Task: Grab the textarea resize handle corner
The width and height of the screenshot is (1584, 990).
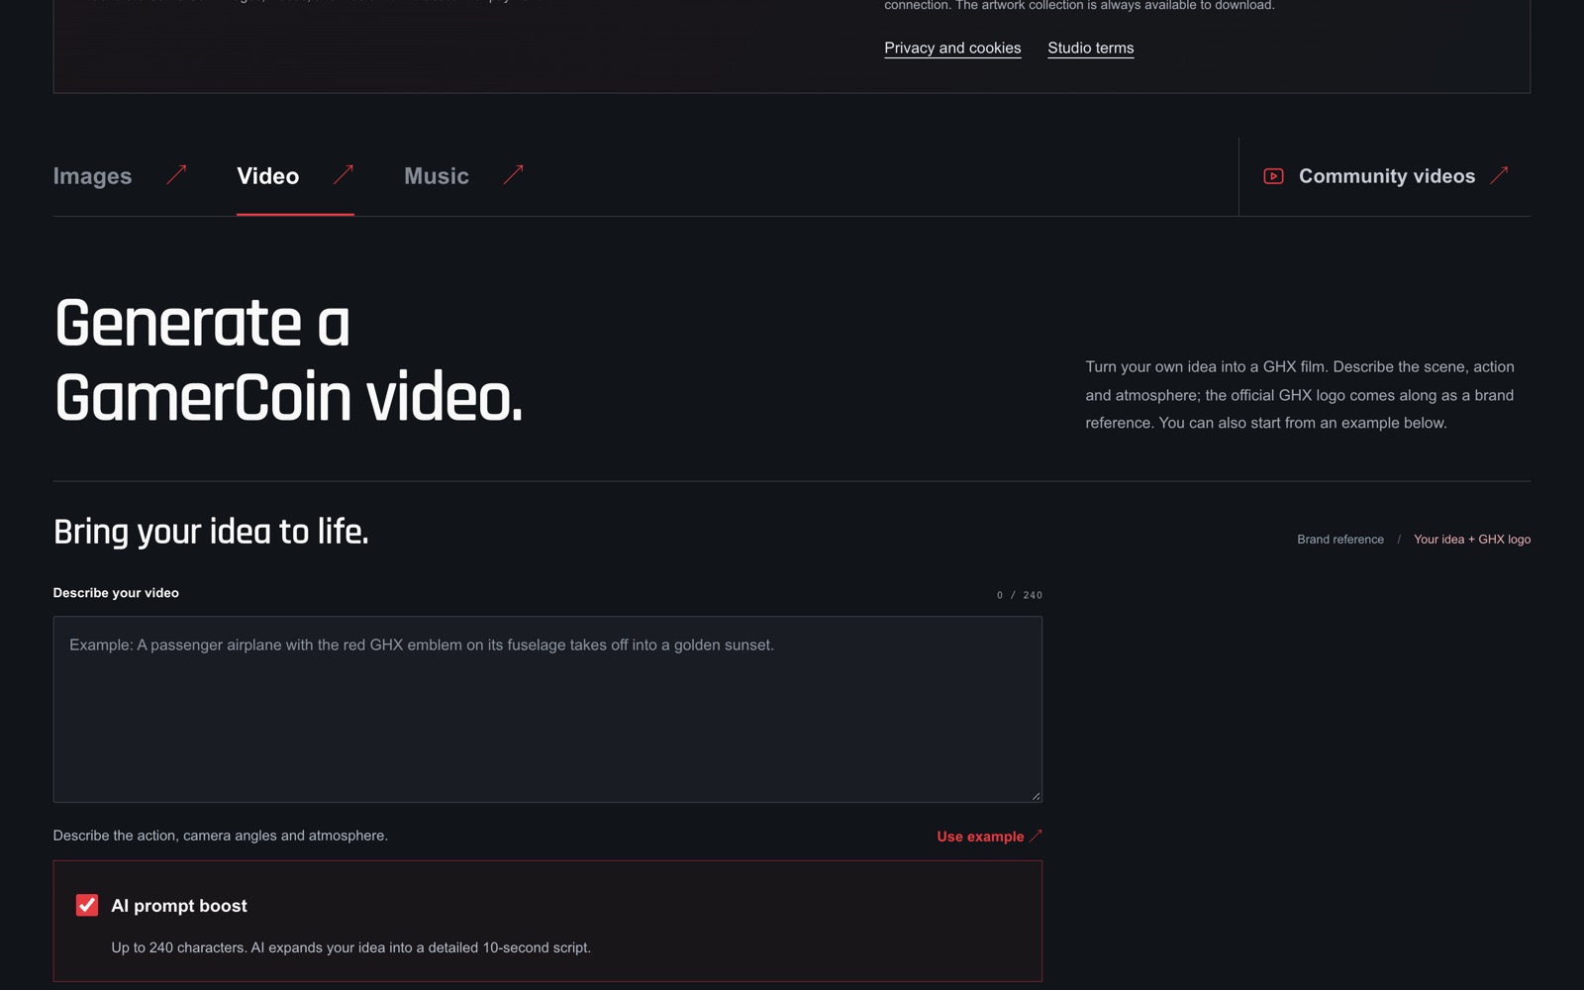Action: click(1036, 795)
